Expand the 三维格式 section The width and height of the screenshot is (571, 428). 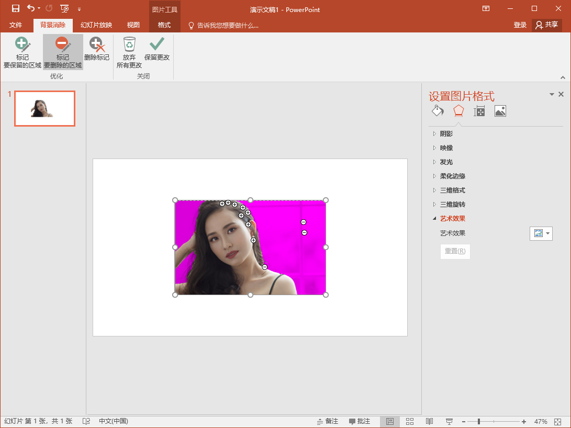452,190
